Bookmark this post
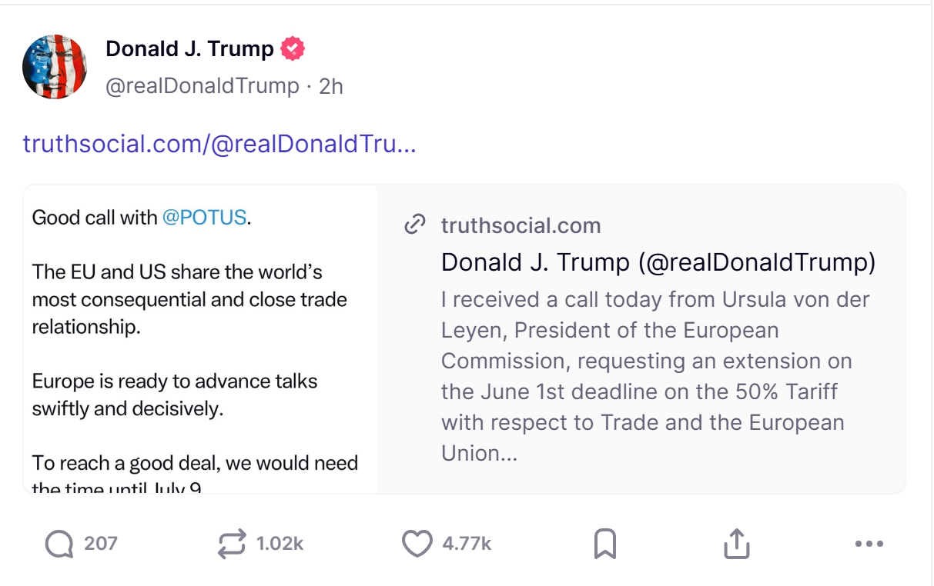The height and width of the screenshot is (586, 934). coord(605,544)
